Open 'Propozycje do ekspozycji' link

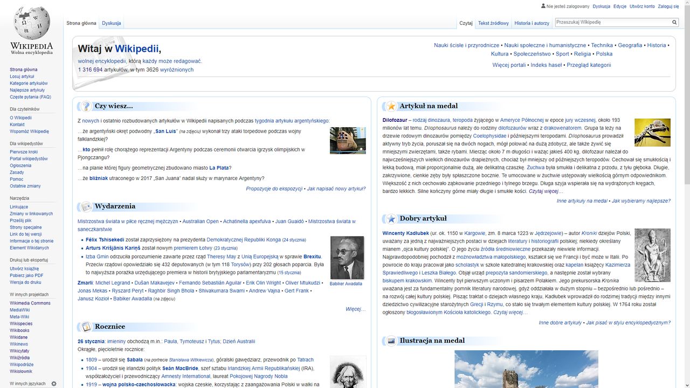pos(274,189)
